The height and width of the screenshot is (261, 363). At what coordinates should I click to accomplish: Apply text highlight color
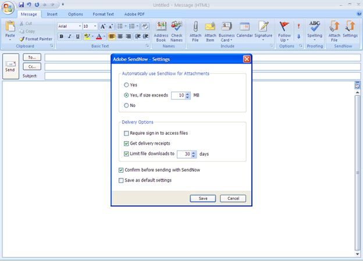pos(87,36)
